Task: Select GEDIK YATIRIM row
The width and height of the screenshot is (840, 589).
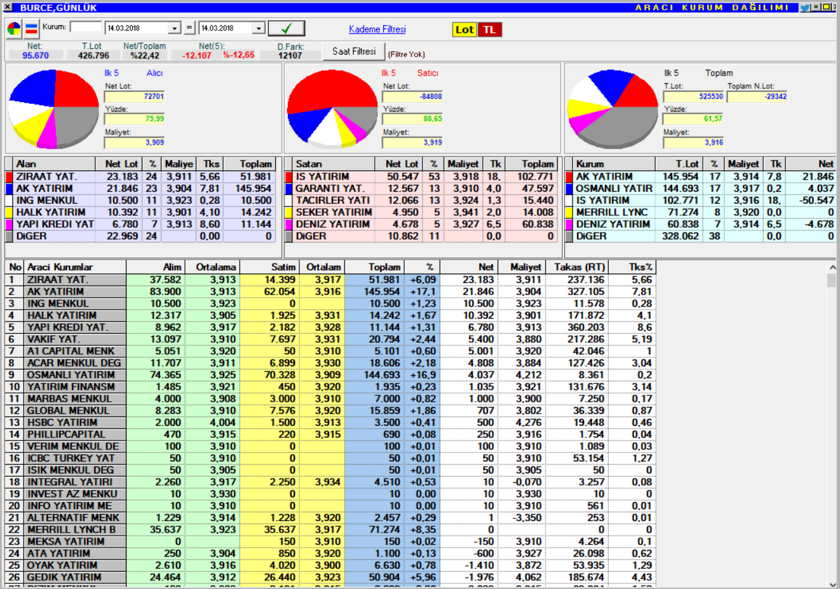Action: click(330, 577)
